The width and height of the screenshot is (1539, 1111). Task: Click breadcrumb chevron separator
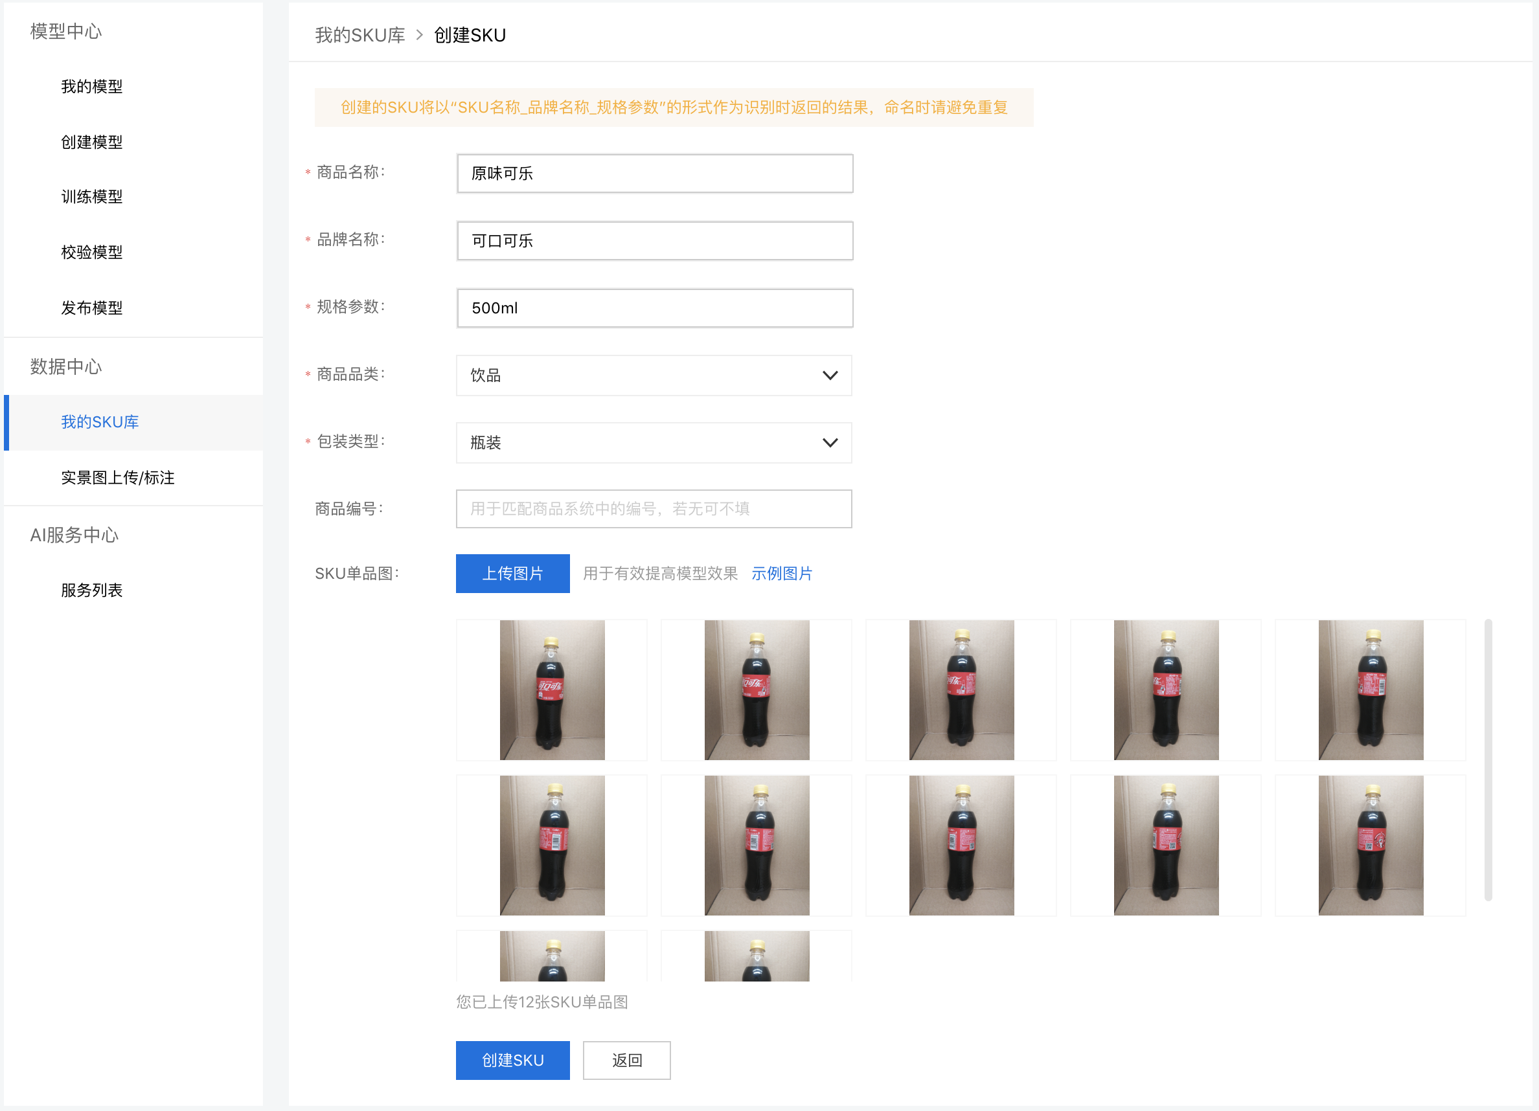point(419,34)
